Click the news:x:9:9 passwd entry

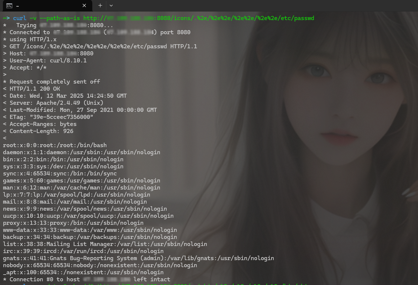click(x=85, y=209)
